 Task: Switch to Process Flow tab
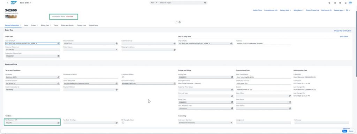click(x=81, y=25)
